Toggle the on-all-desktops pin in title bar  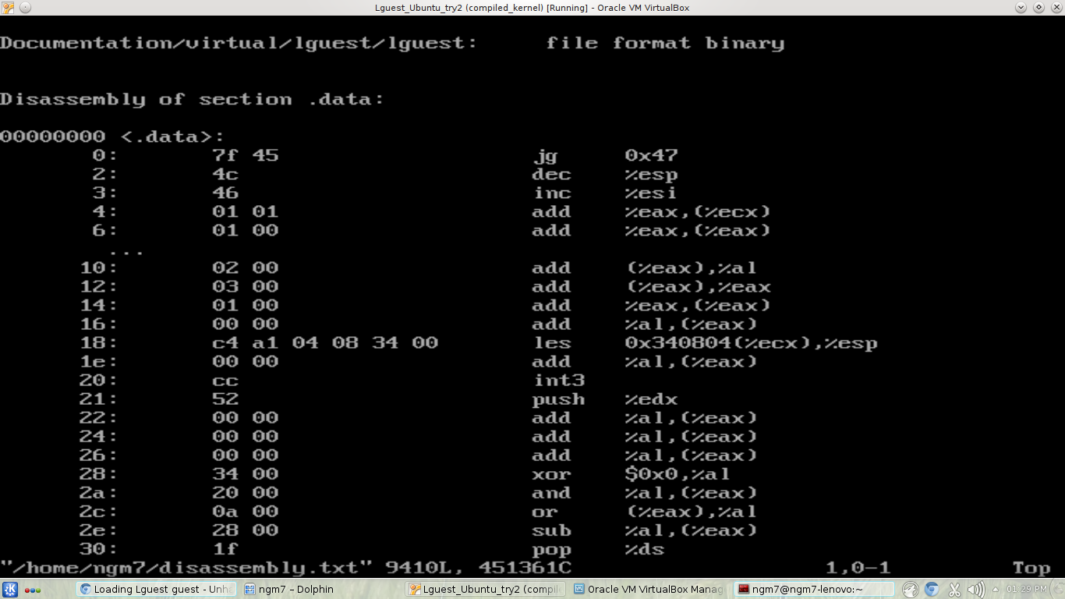point(25,8)
